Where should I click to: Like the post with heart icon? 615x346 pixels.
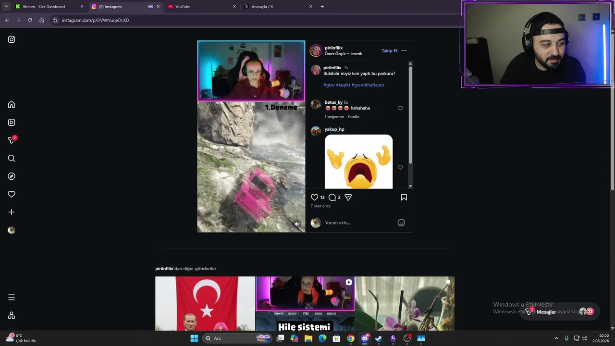[x=314, y=197]
